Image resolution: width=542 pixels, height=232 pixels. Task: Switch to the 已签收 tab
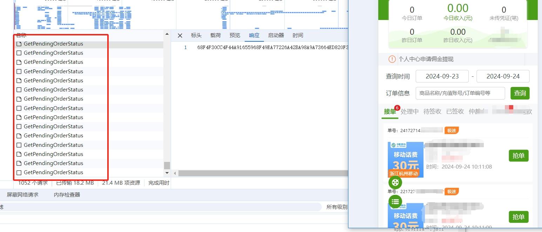455,111
